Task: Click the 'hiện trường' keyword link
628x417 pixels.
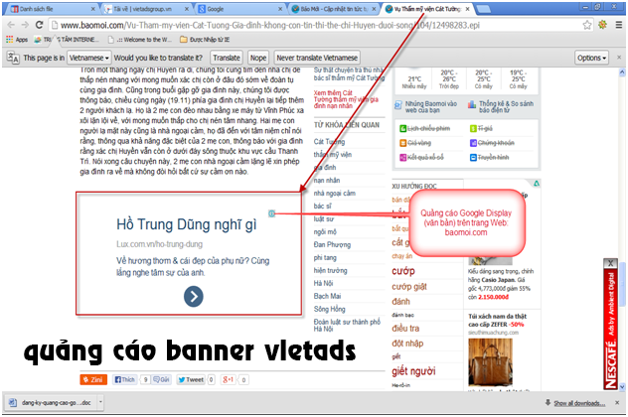Action: [331, 270]
